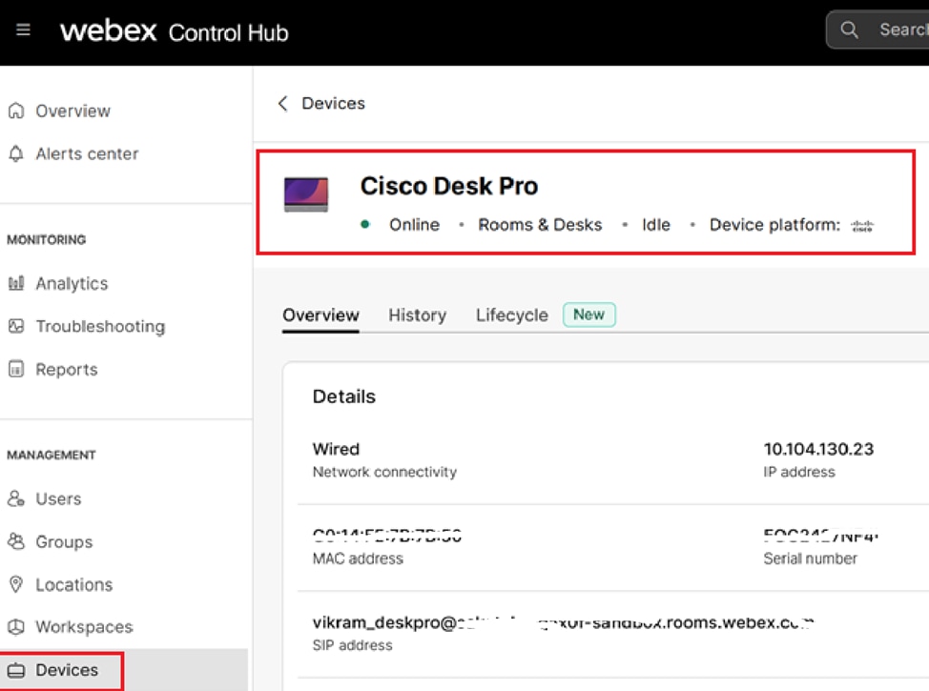Click the Devices icon in sidebar
This screenshot has width=929, height=691.
click(16, 670)
